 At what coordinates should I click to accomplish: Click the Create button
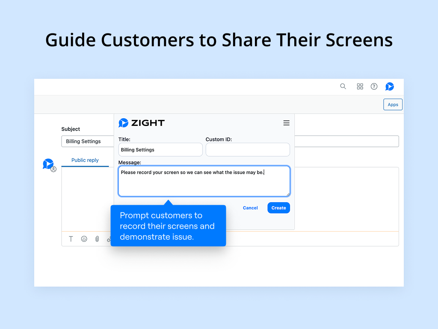pos(278,207)
